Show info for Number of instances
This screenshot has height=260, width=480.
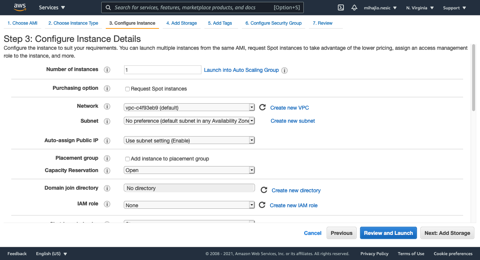[x=107, y=70]
